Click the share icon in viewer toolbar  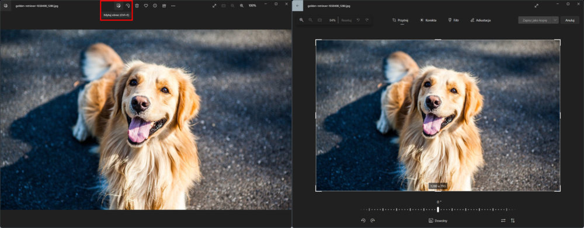click(x=164, y=6)
